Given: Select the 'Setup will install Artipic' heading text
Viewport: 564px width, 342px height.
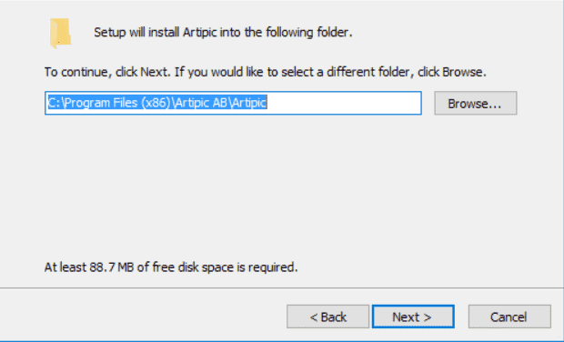Looking at the screenshot, I should click(x=223, y=33).
